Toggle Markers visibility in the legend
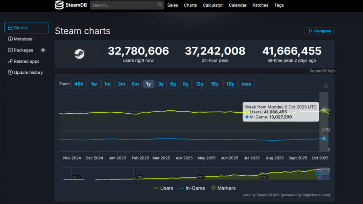Image resolution: width=363 pixels, height=204 pixels. pyautogui.click(x=223, y=188)
